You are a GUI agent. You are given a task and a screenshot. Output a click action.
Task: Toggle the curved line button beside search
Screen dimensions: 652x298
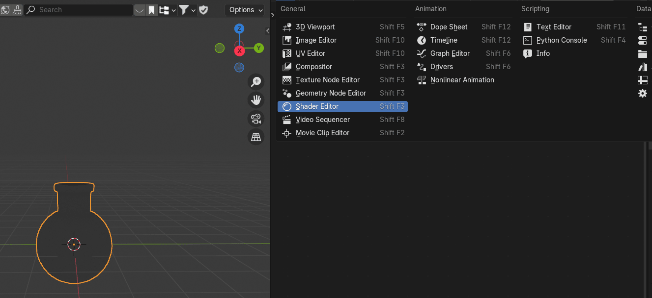(140, 10)
